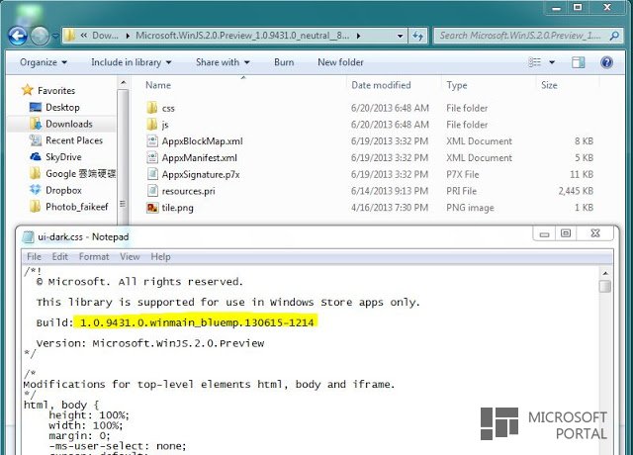The image size is (633, 455).
Task: Select the Downloads favorite
Action: click(x=69, y=124)
